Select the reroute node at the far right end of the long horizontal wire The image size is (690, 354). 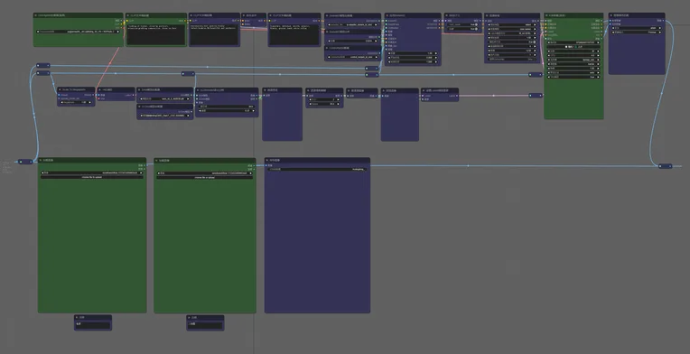665,166
